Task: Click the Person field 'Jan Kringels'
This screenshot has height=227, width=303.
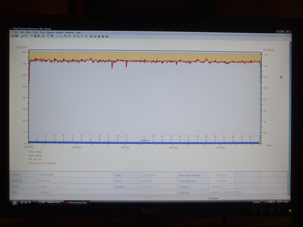Action: pyautogui.click(x=46, y=175)
